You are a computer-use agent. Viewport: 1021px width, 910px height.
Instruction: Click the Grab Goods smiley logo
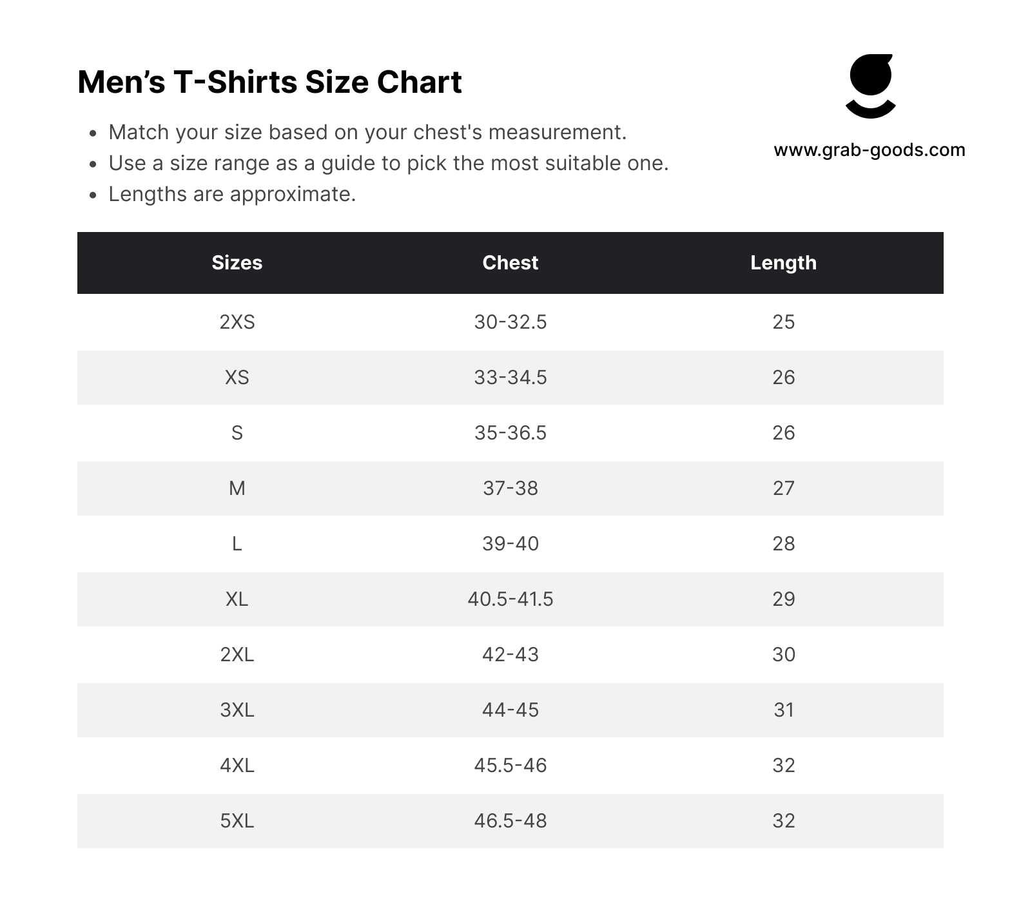tap(870, 86)
